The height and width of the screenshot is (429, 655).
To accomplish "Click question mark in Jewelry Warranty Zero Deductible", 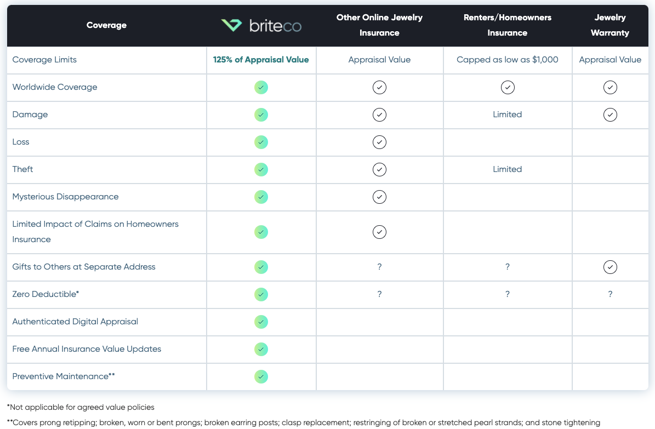I will pyautogui.click(x=610, y=294).
